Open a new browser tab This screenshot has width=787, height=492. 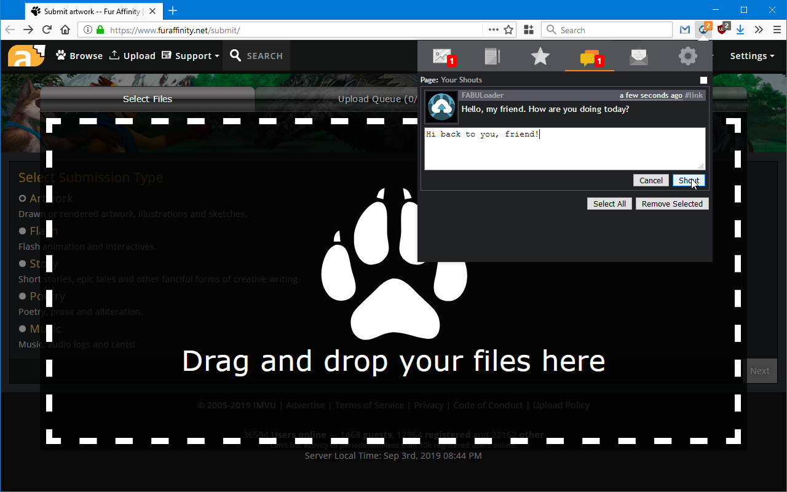click(173, 10)
